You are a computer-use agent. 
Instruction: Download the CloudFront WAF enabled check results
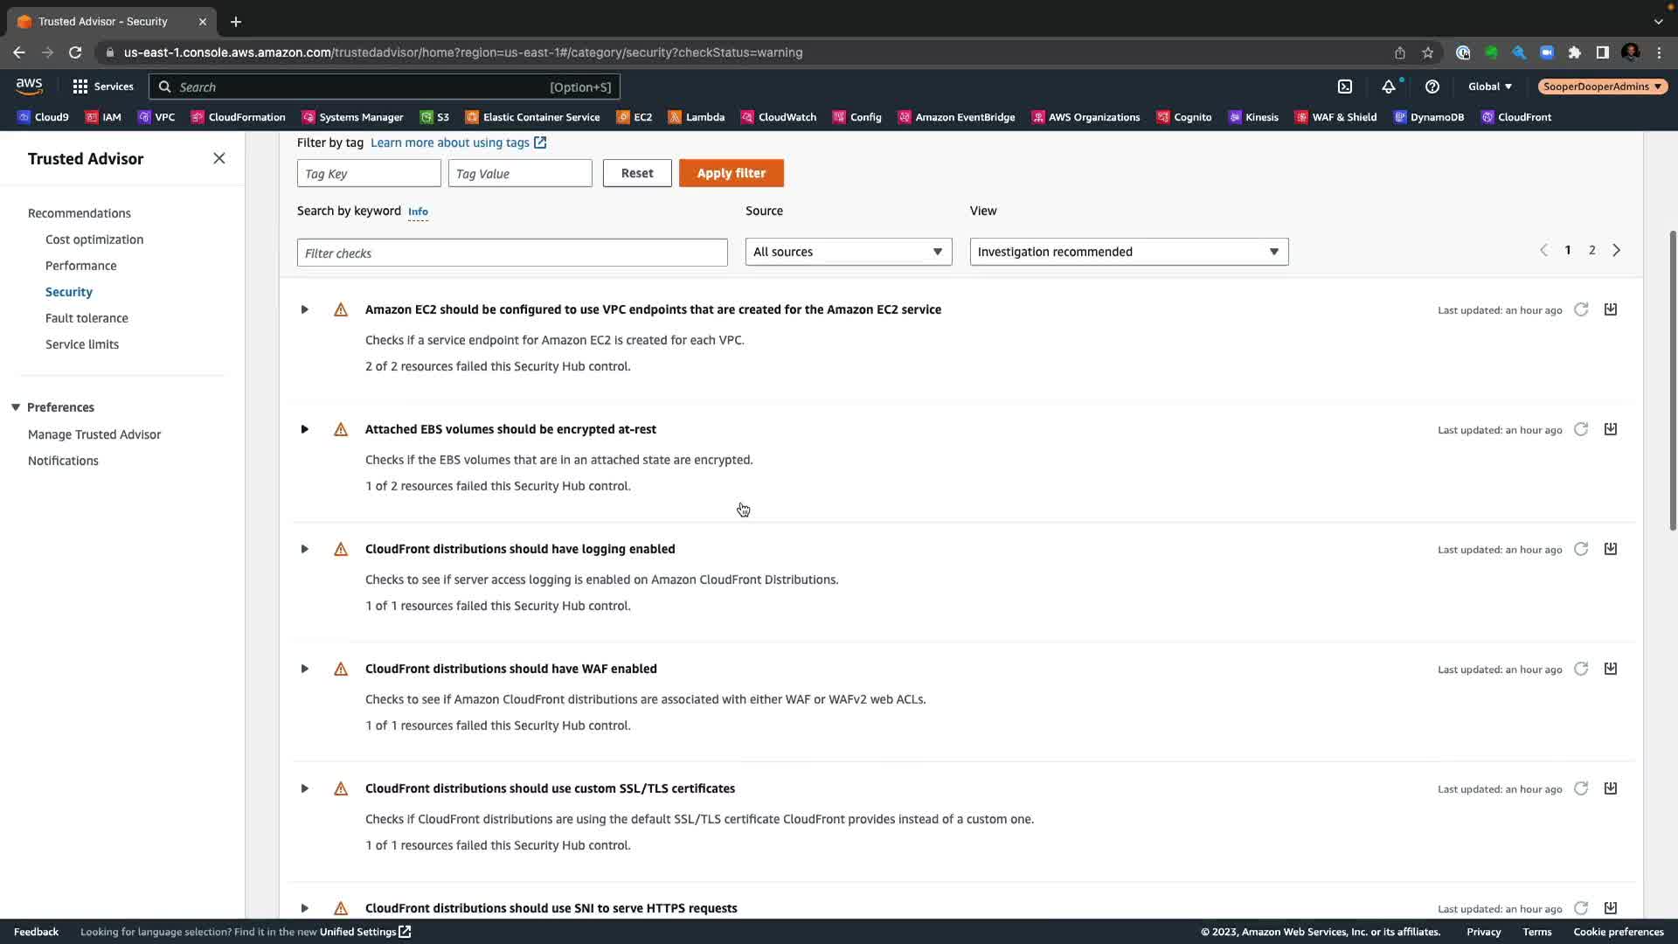(1611, 669)
